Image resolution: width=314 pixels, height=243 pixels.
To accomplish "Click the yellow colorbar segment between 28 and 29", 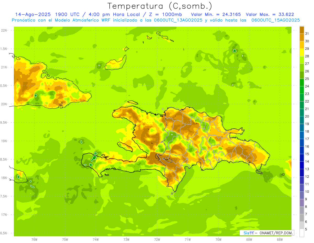I will (x=302, y=52).
